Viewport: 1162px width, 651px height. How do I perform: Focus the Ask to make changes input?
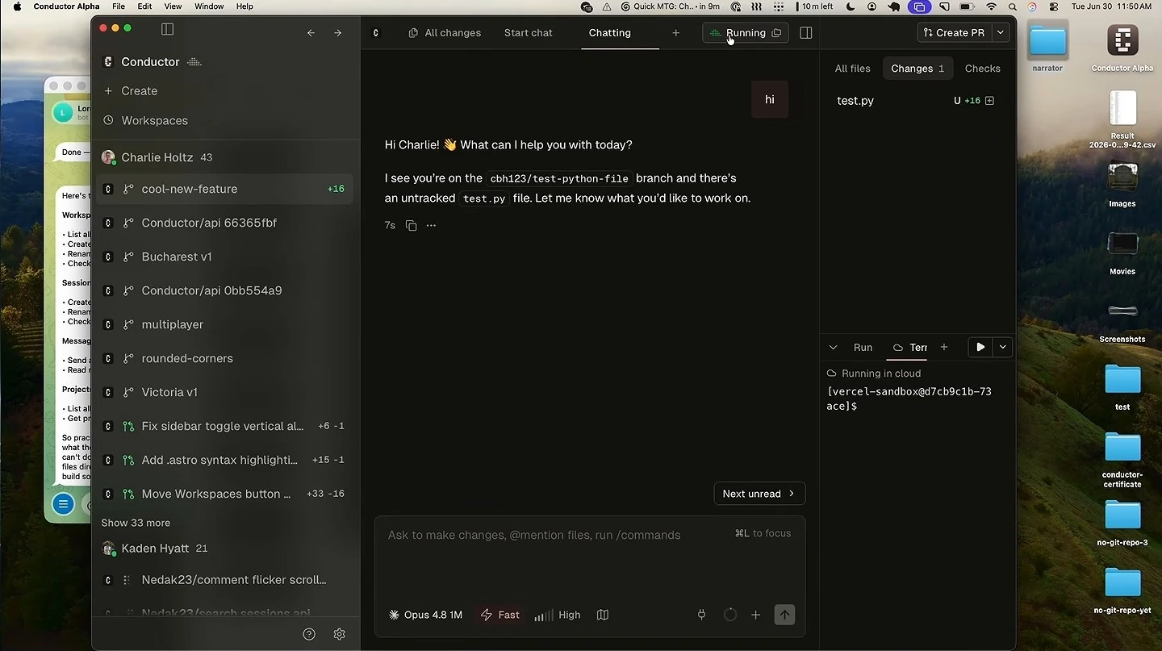[590, 535]
